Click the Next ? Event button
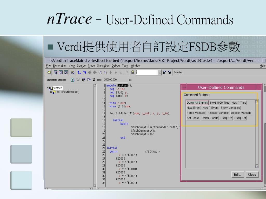Image resolution: width=266 pixels, height=199 pixels. [x=210, y=108]
